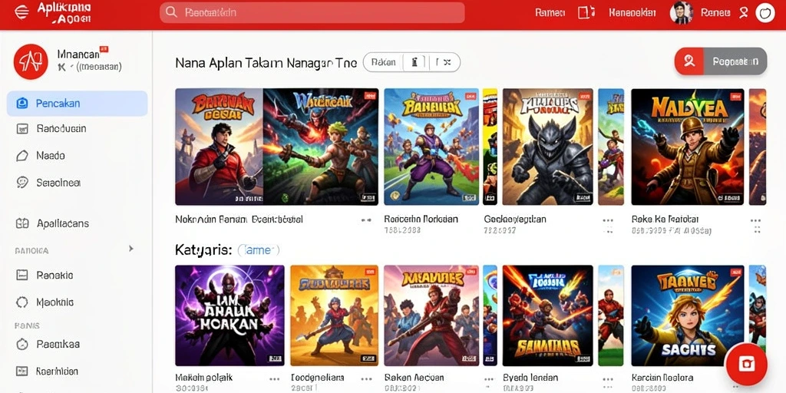Click the Byedo Iendan game title
The width and height of the screenshot is (786, 393).
530,378
